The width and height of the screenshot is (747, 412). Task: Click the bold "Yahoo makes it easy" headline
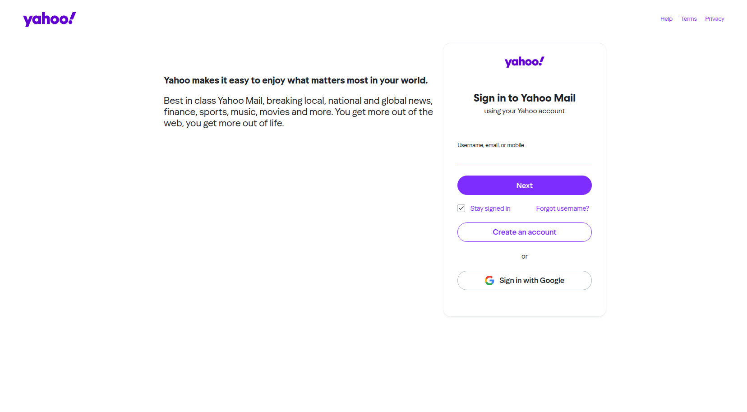pyautogui.click(x=295, y=80)
